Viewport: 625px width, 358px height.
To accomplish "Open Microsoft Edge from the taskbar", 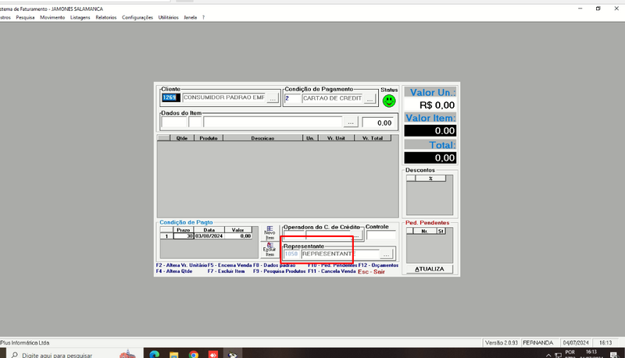I will coord(154,354).
